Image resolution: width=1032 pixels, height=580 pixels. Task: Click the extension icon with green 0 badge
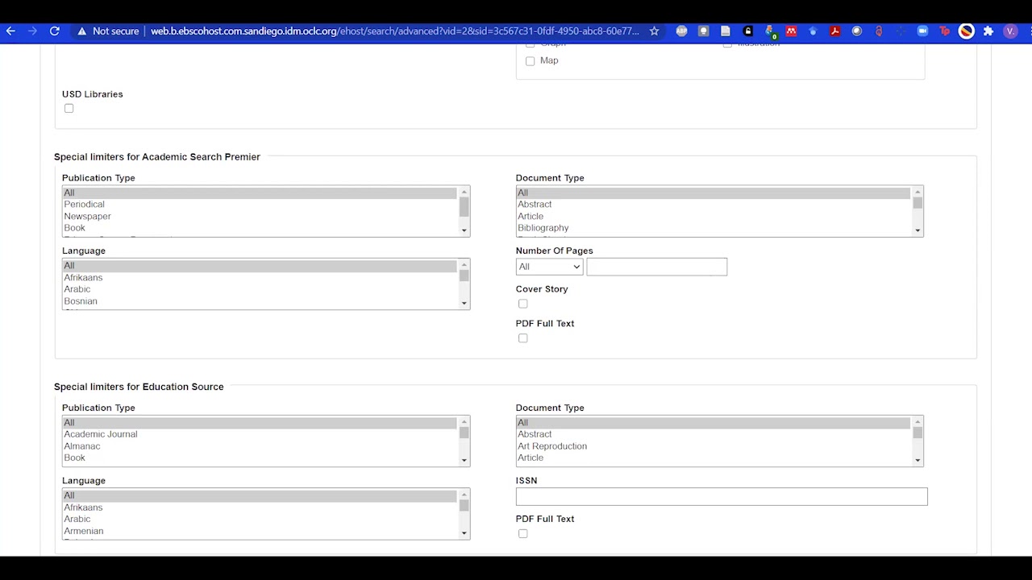(770, 32)
